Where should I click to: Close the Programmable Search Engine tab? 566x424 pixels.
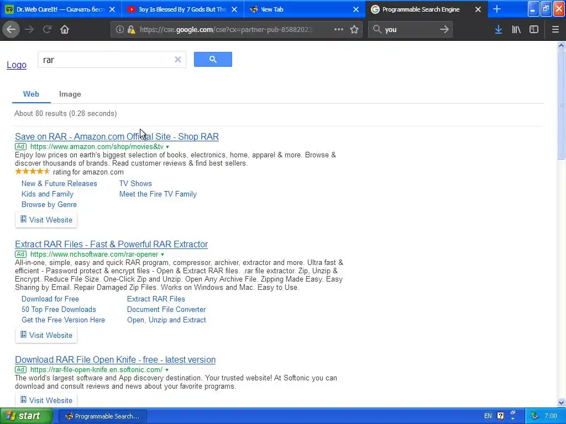pyautogui.click(x=478, y=9)
